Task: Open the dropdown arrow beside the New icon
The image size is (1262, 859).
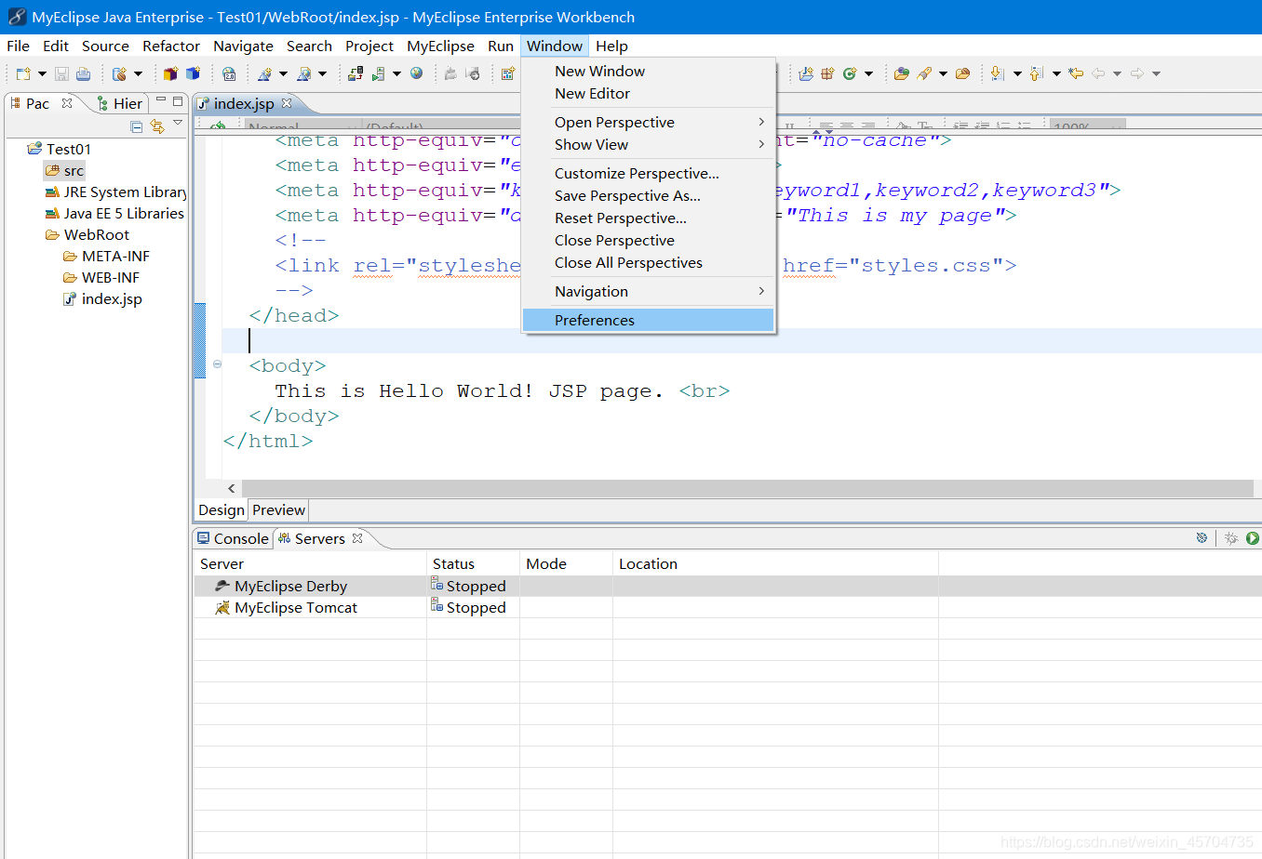Action: tap(42, 74)
